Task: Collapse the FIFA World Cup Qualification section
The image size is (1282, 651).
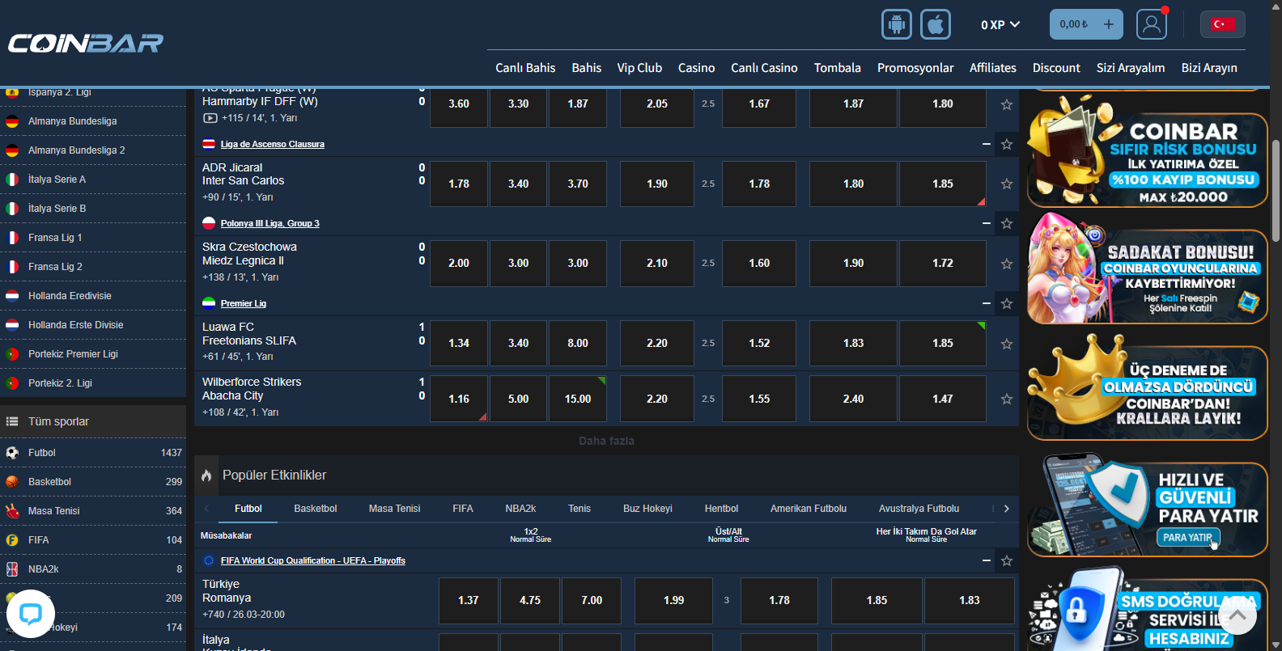Action: [986, 560]
